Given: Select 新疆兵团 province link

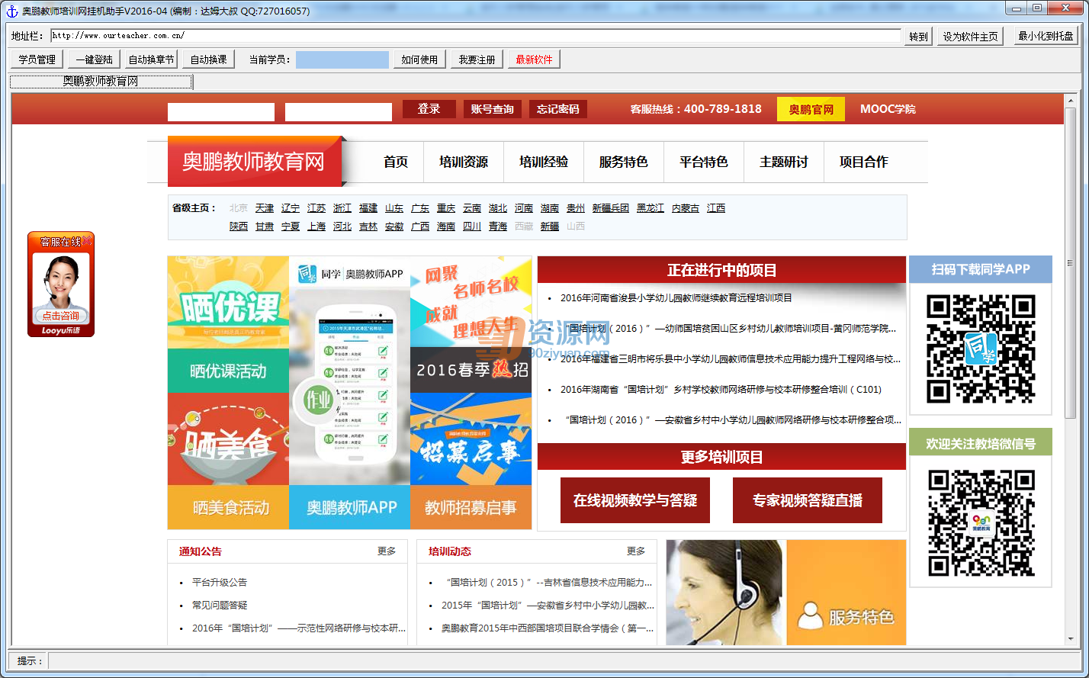Looking at the screenshot, I should (x=611, y=208).
